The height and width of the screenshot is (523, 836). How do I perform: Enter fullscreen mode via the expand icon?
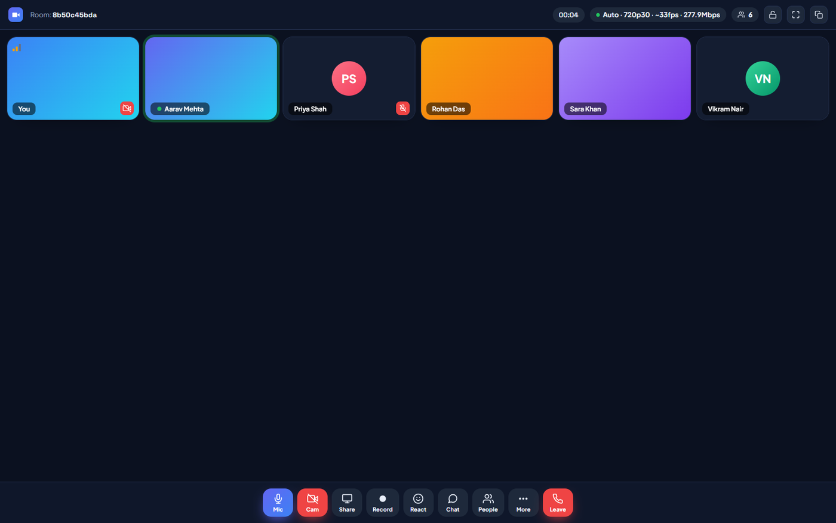[x=795, y=15]
